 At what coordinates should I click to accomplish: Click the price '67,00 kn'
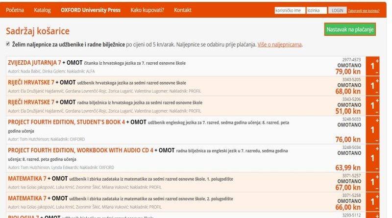pyautogui.click(x=348, y=188)
